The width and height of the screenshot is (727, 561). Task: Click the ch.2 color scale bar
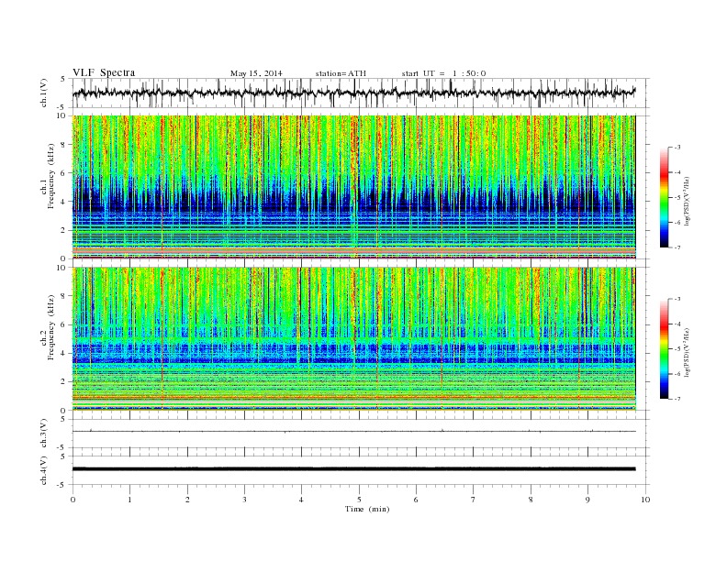click(x=665, y=348)
